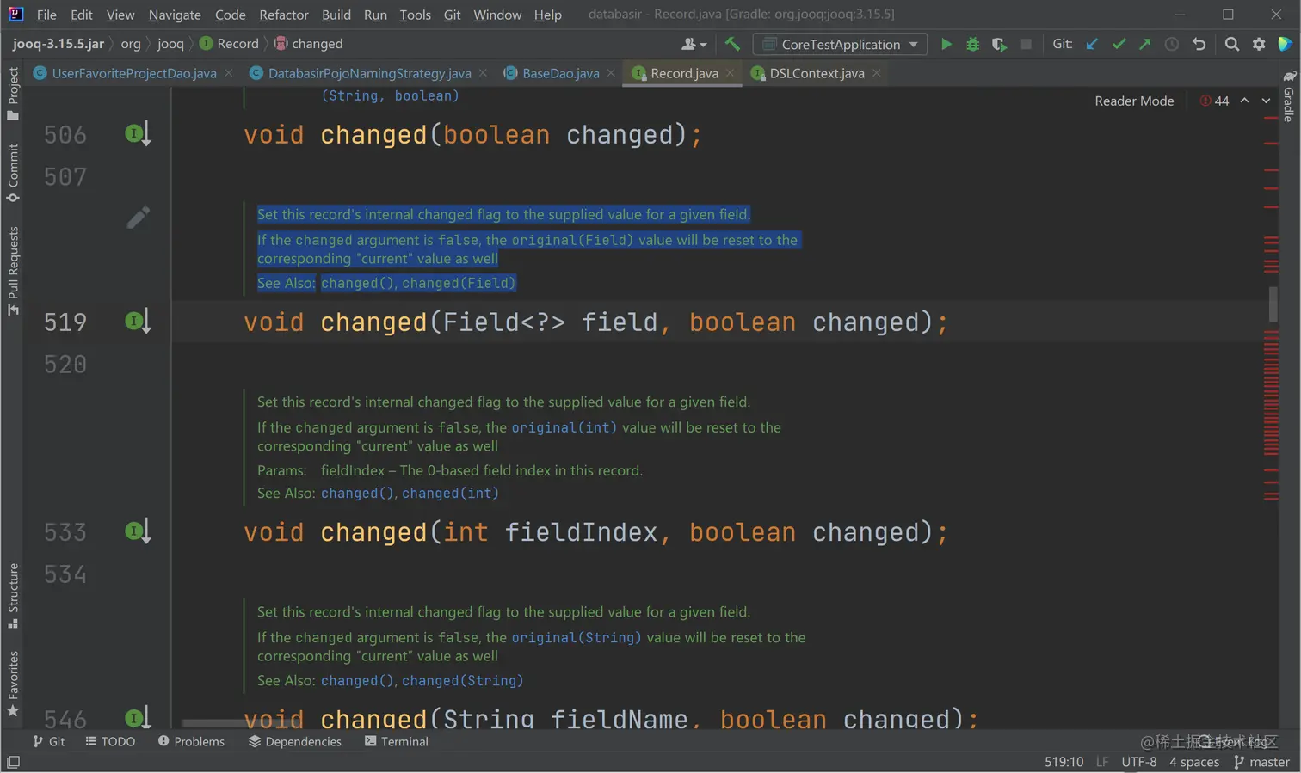Viewport: 1301px width, 773px height.
Task: Toggle rendered doc view with the pencil icon
Action: click(x=138, y=218)
